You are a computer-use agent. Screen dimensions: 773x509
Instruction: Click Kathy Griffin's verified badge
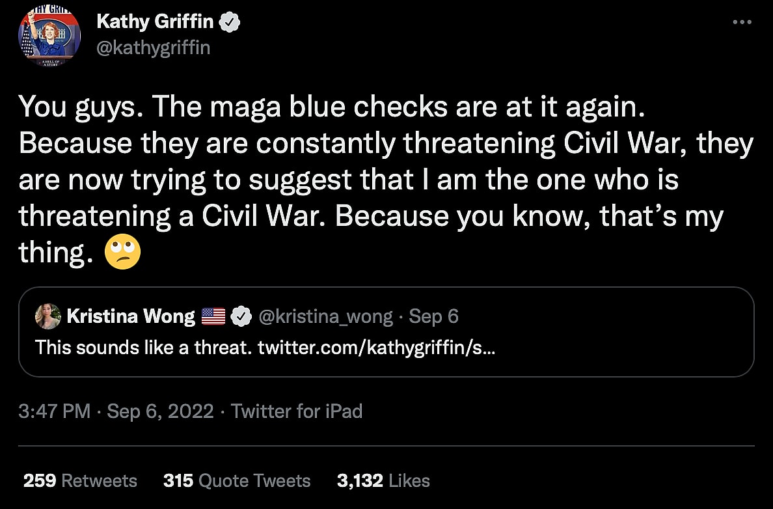point(230,22)
